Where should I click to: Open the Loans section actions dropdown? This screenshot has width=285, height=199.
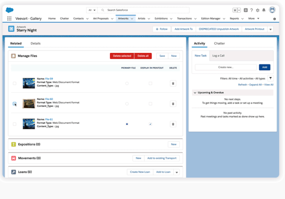[x=177, y=172]
